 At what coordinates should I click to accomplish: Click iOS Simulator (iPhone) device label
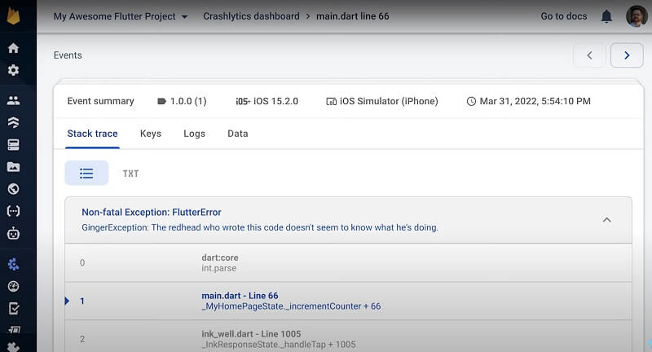(381, 101)
